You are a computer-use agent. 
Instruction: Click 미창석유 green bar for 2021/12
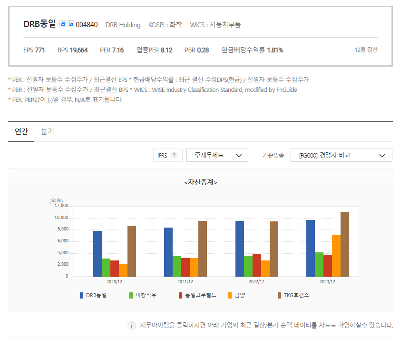(177, 267)
